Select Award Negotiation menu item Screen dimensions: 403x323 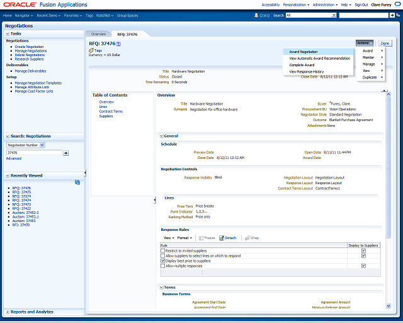coord(318,52)
